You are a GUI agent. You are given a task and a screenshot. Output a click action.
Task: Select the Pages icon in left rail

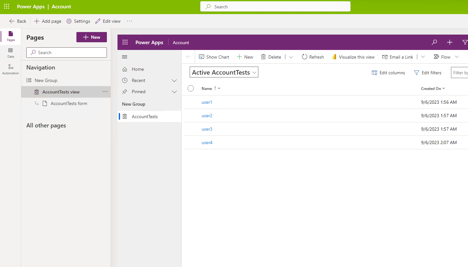click(x=11, y=36)
